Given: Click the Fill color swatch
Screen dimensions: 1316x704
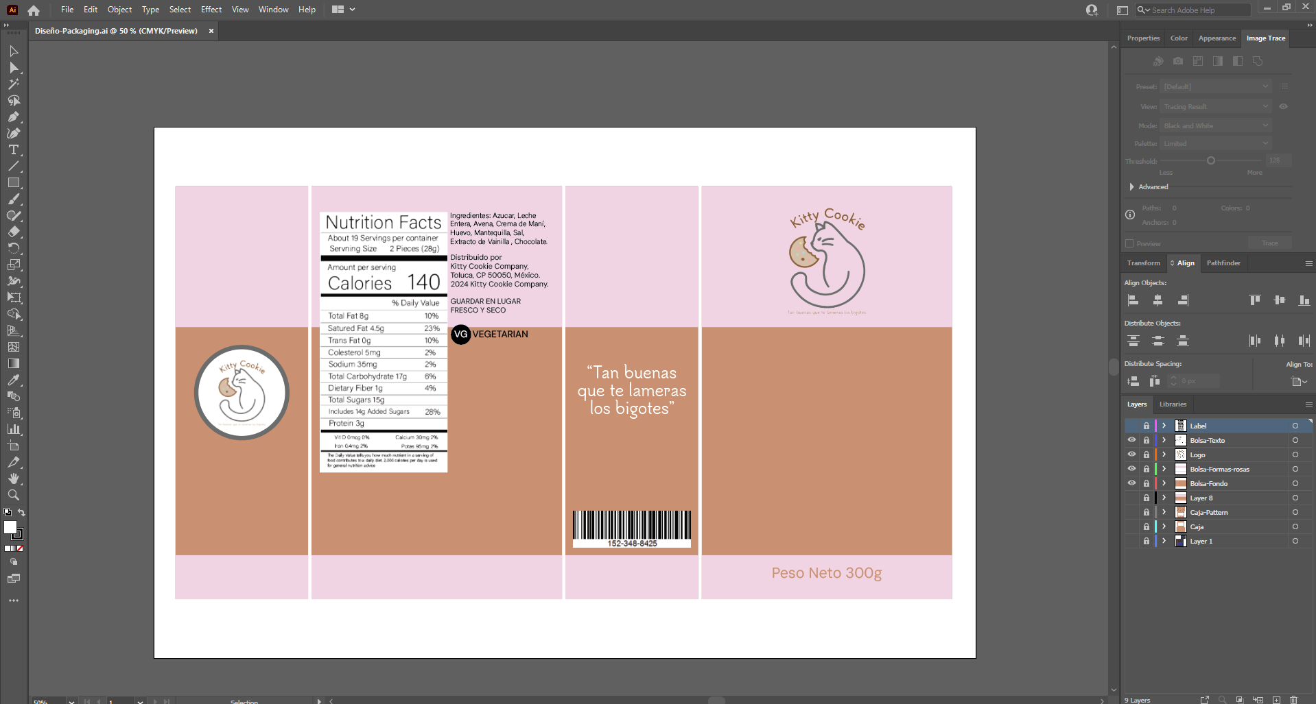Looking at the screenshot, I should click(x=10, y=527).
